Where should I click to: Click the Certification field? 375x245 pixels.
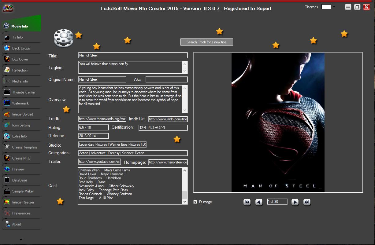163,128
